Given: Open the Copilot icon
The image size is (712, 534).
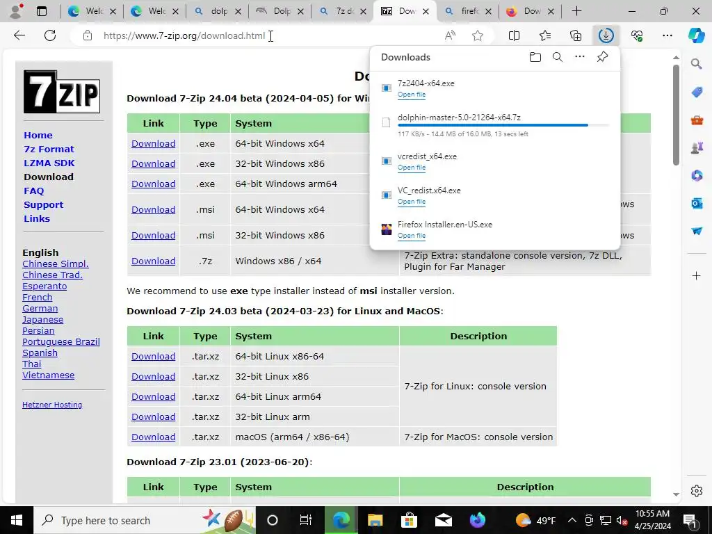Looking at the screenshot, I should pos(697,35).
